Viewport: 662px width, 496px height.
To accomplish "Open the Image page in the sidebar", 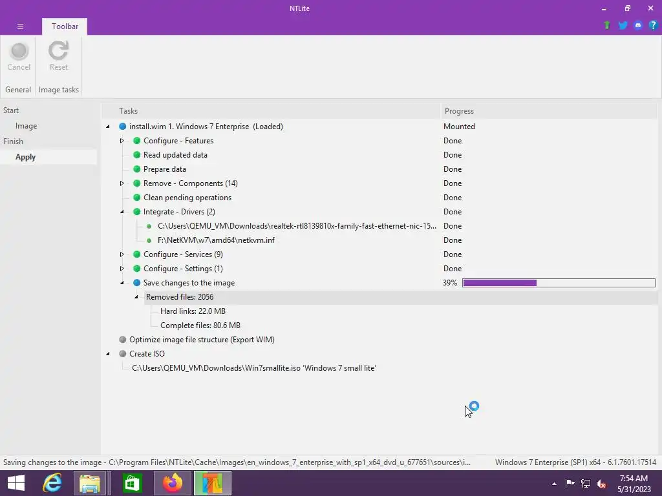I will 26,126.
